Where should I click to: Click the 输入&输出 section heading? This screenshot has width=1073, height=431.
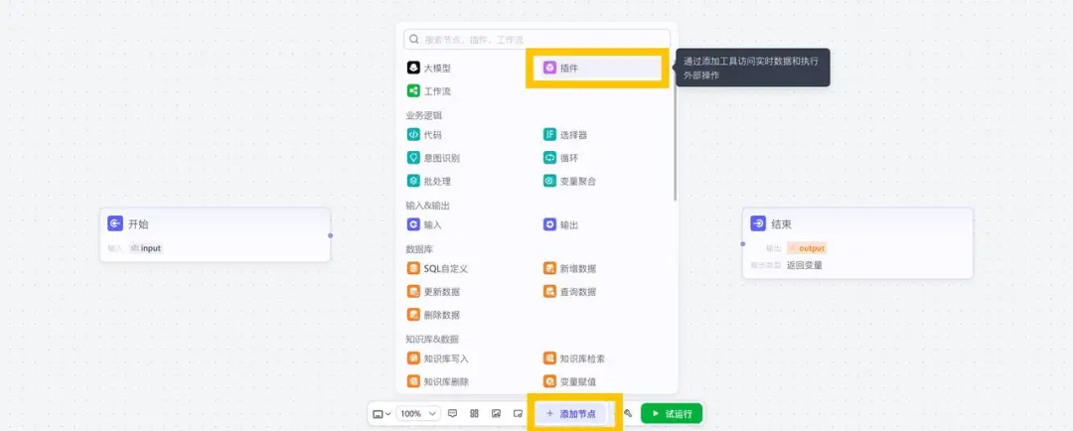[427, 206]
